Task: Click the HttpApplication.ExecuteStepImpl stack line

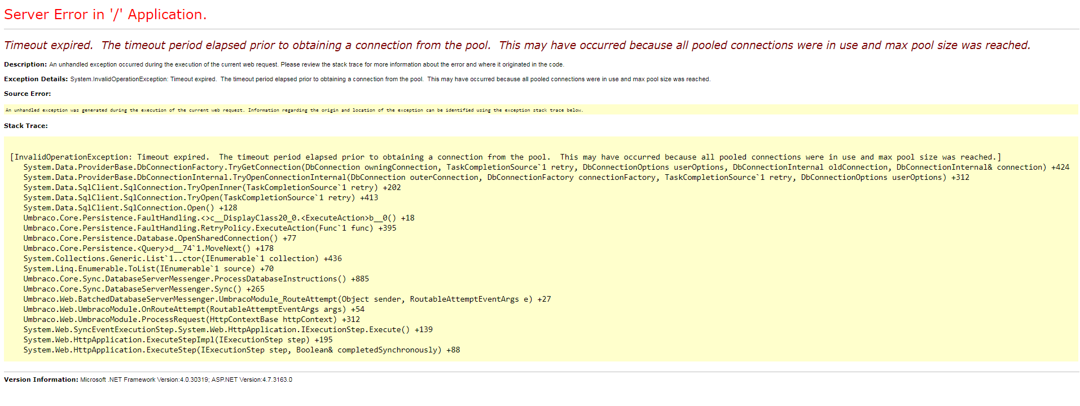Action: pyautogui.click(x=178, y=340)
